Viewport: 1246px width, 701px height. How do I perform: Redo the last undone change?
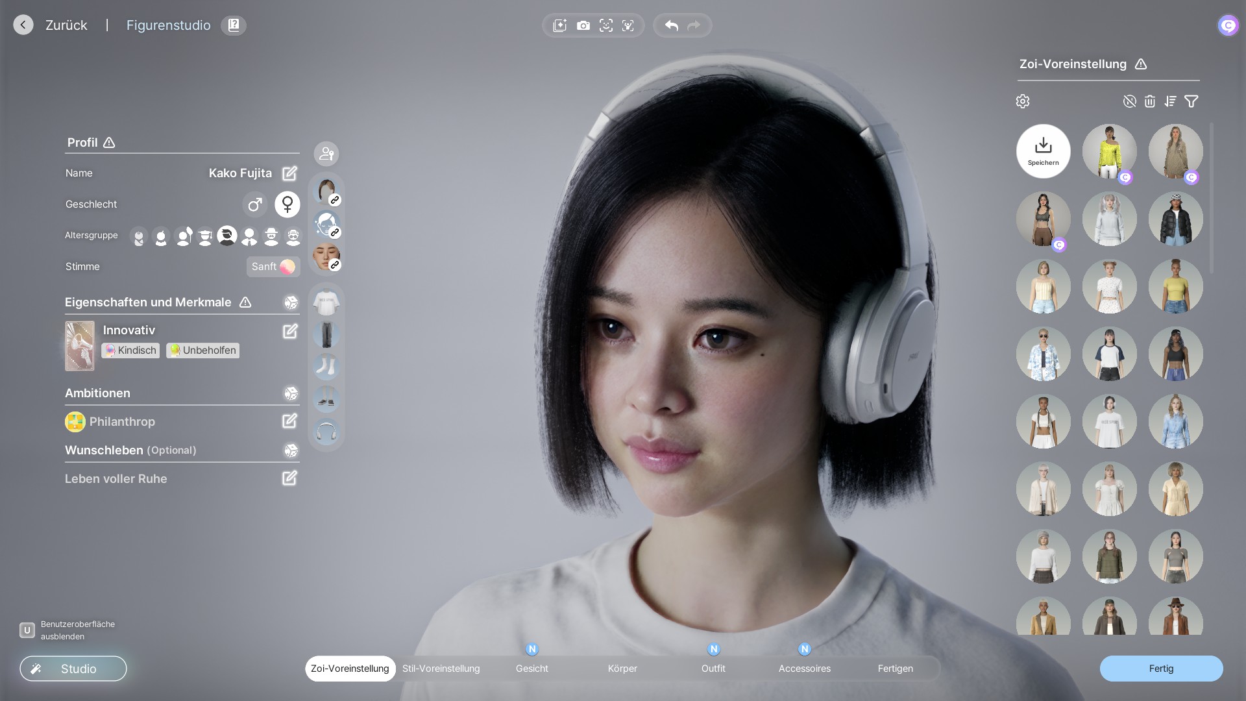coord(694,25)
